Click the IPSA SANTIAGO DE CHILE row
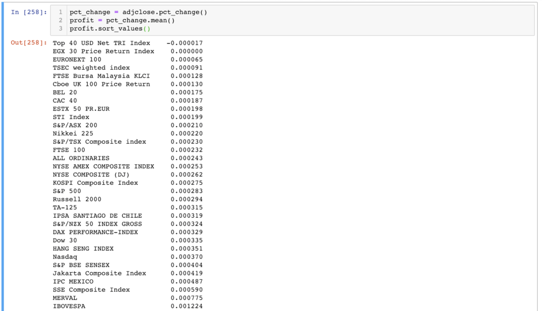The width and height of the screenshot is (542, 311). [128, 216]
